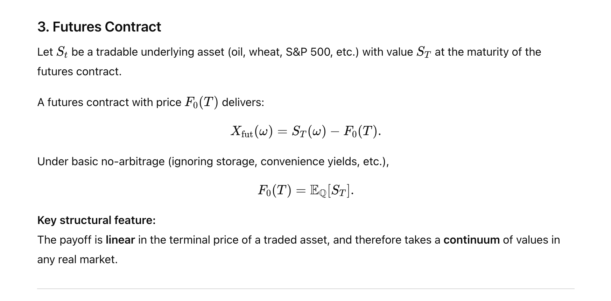
Task: Select the 'Key structural feature:' bold label
Action: [x=97, y=220]
